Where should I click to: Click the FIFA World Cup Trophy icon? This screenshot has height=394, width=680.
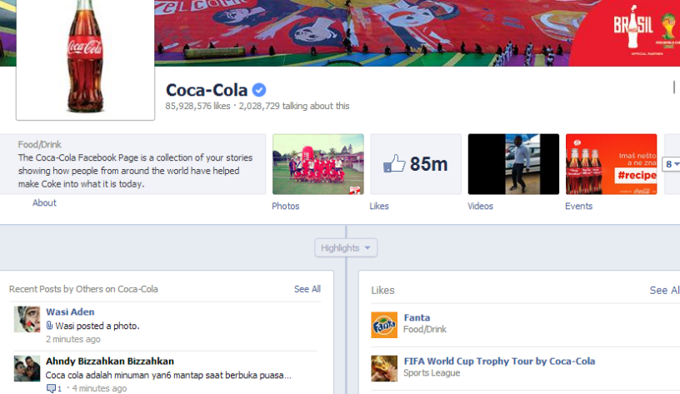(x=384, y=368)
